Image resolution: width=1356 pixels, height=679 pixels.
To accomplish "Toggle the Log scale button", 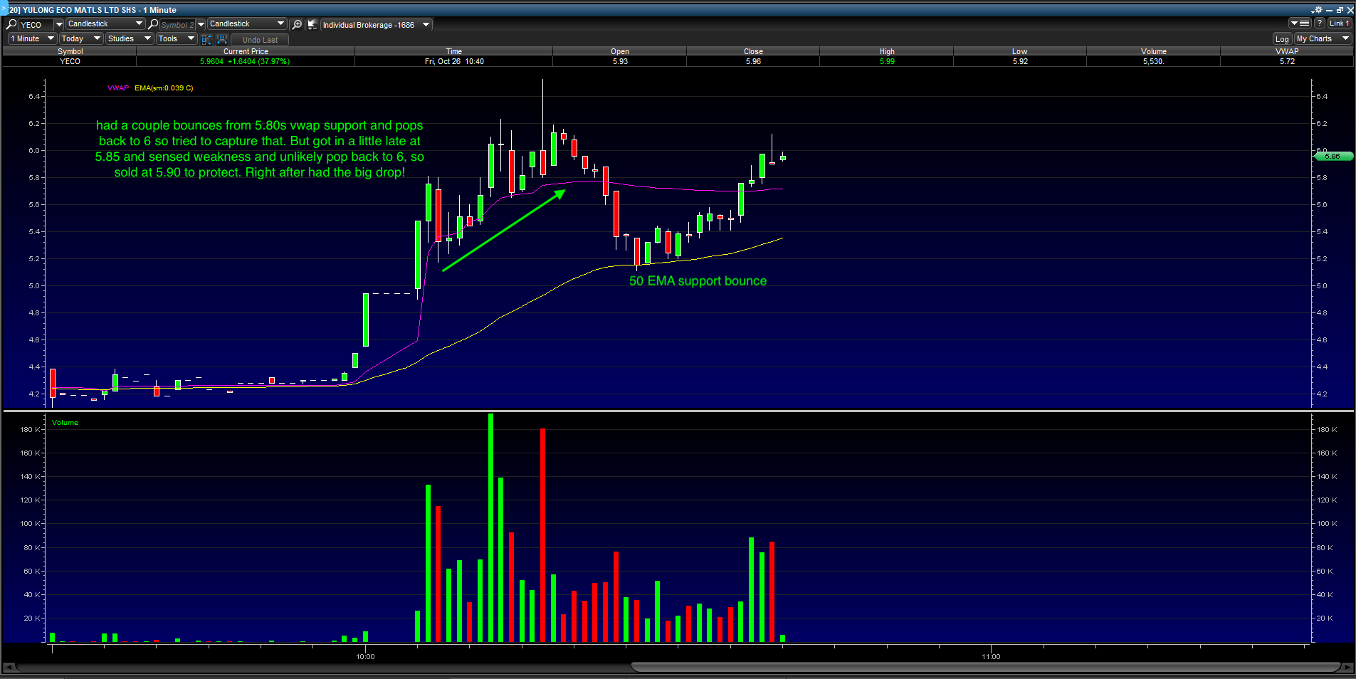I will coord(1282,39).
